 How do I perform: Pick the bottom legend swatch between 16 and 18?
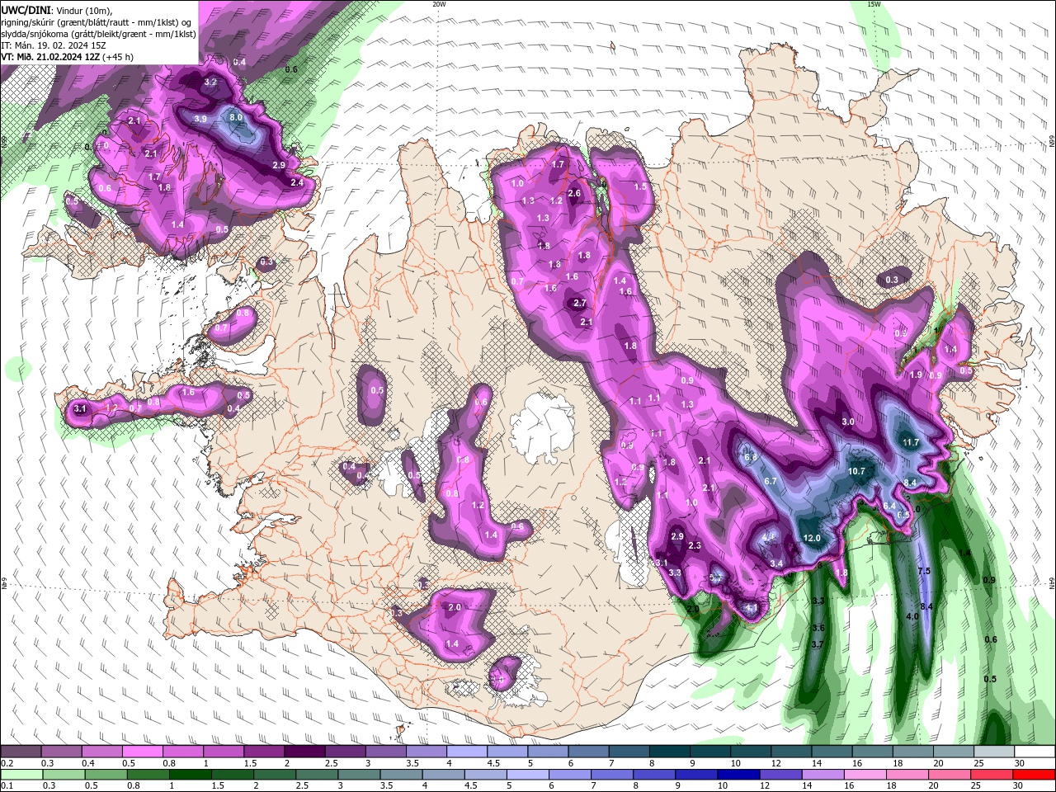click(865, 775)
